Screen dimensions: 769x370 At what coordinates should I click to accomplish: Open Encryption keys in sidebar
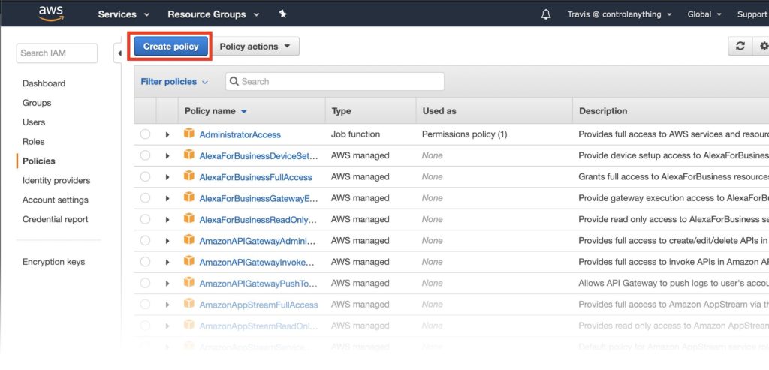tap(53, 262)
